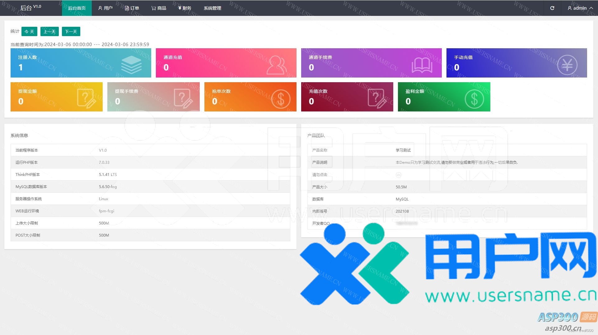The image size is (598, 335).
Task: Click the yen icon on 手动充值 card
Action: tap(567, 65)
